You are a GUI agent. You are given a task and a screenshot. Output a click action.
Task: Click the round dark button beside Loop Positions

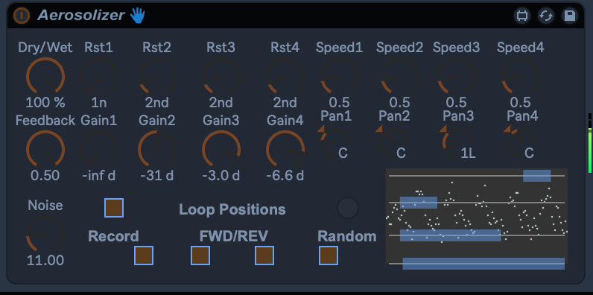coord(348,208)
